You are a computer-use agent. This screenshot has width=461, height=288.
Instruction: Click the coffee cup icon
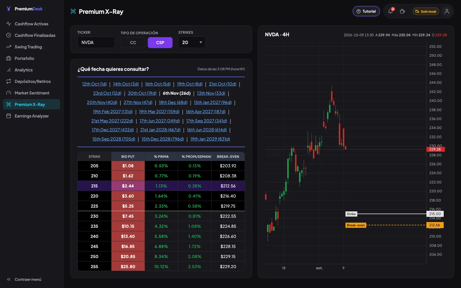pos(402,11)
